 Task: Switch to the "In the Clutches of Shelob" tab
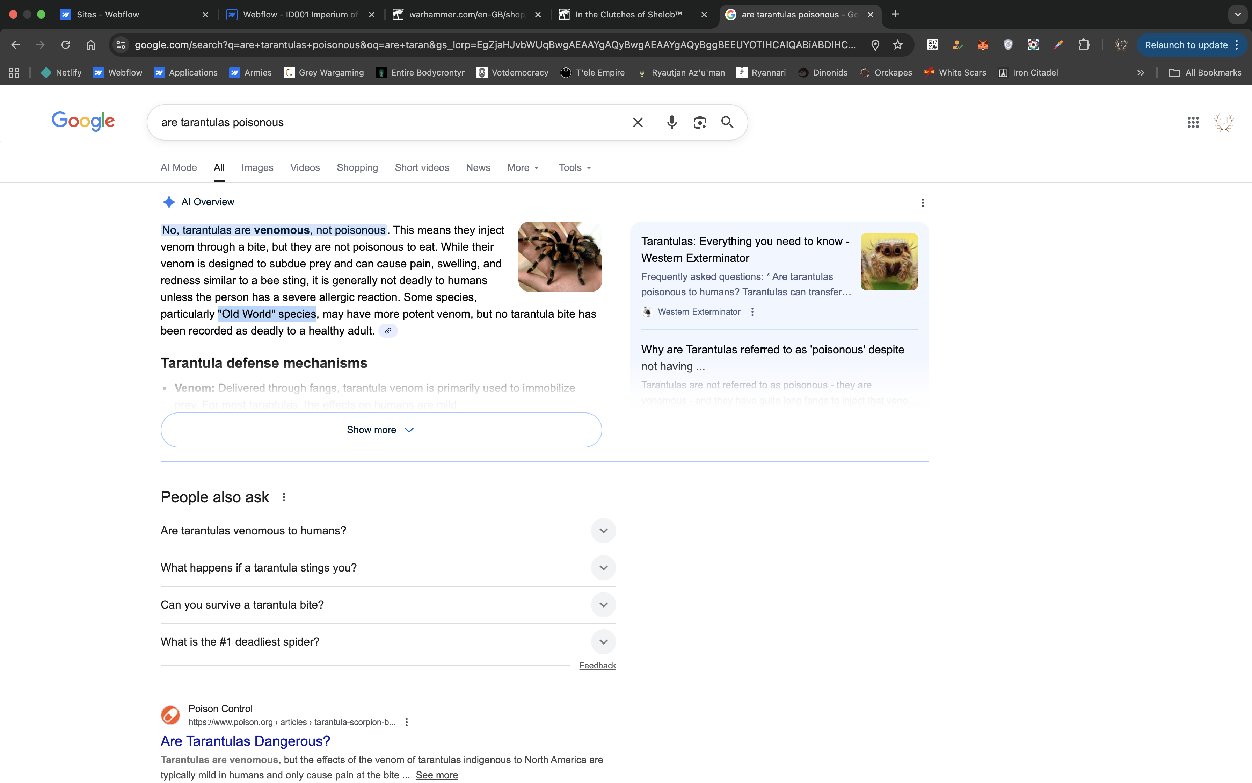tap(628, 14)
